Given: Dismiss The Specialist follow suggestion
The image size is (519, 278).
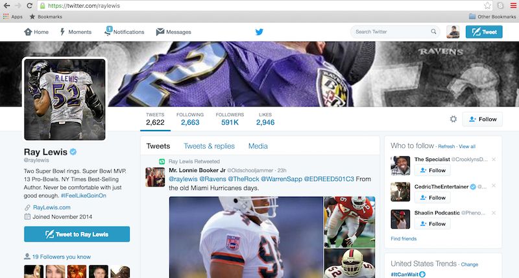Looking at the screenshot, I should (494, 159).
